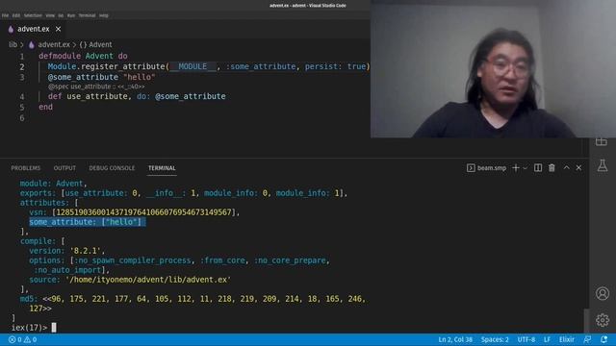Close the advent.ex editor tab
This screenshot has height=346, width=616.
click(58, 29)
